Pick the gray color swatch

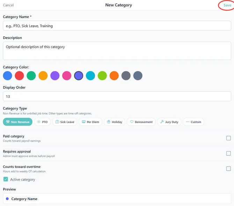pos(126,76)
